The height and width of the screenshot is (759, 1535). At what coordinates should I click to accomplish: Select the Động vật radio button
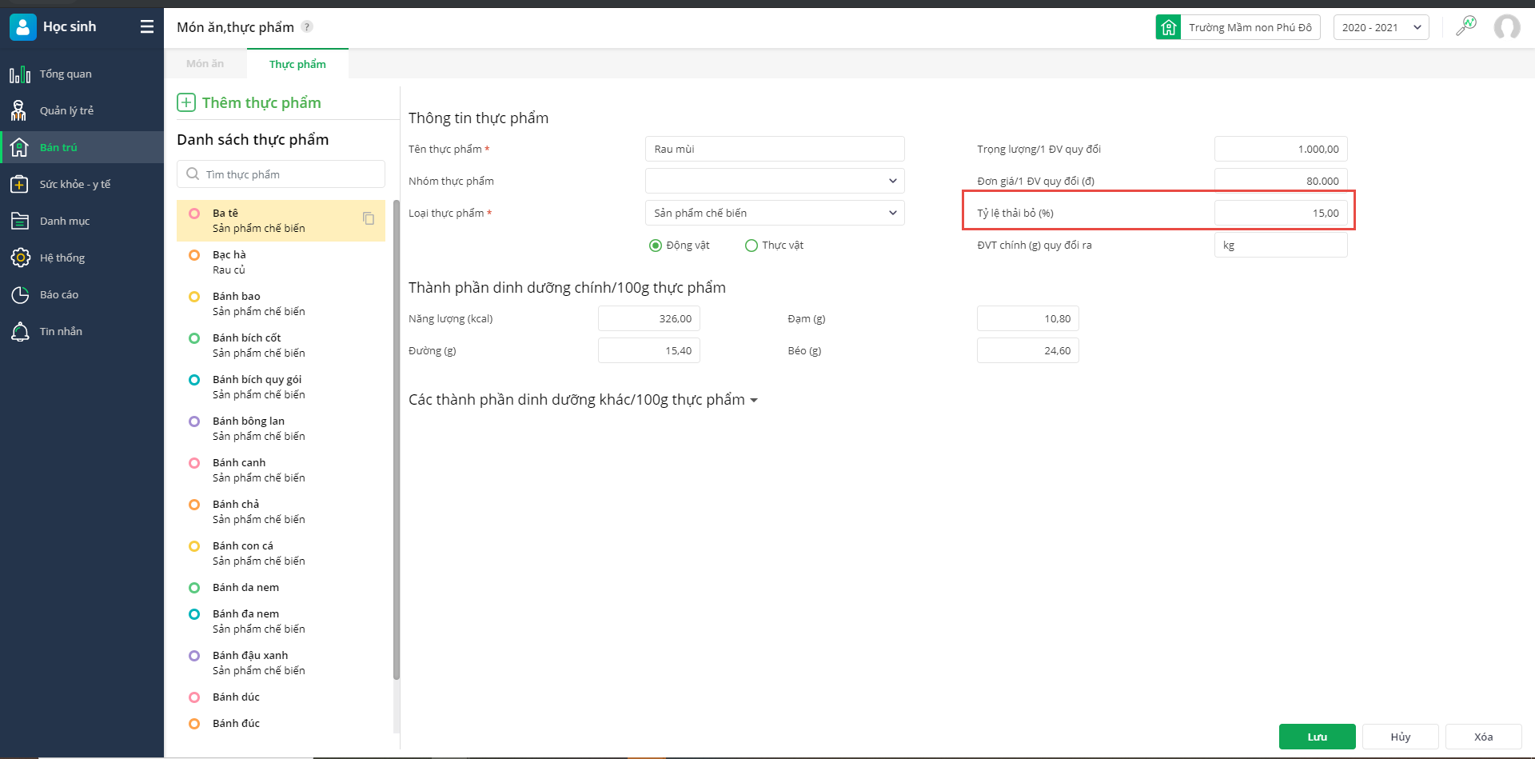point(656,246)
